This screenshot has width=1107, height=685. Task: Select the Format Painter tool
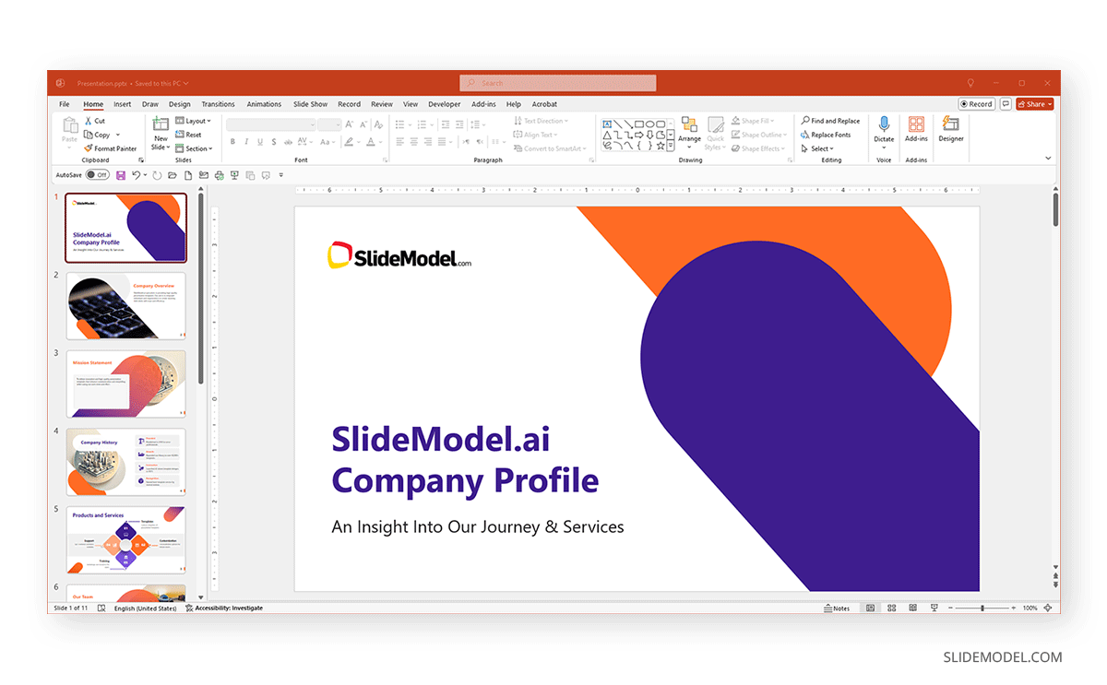[110, 148]
